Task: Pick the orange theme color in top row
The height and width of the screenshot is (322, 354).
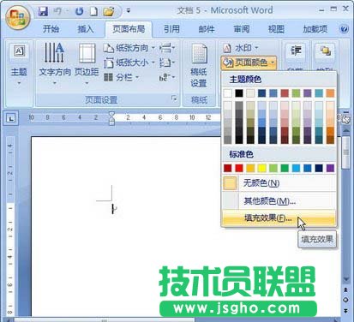Action: coord(330,93)
